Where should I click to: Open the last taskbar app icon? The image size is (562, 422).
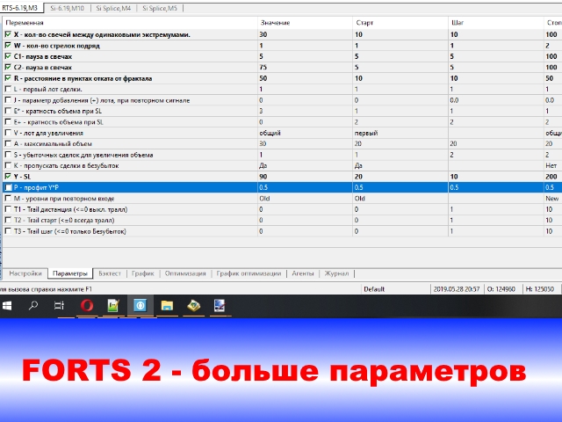(220, 306)
